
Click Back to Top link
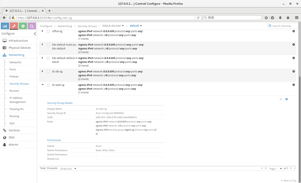289,181
